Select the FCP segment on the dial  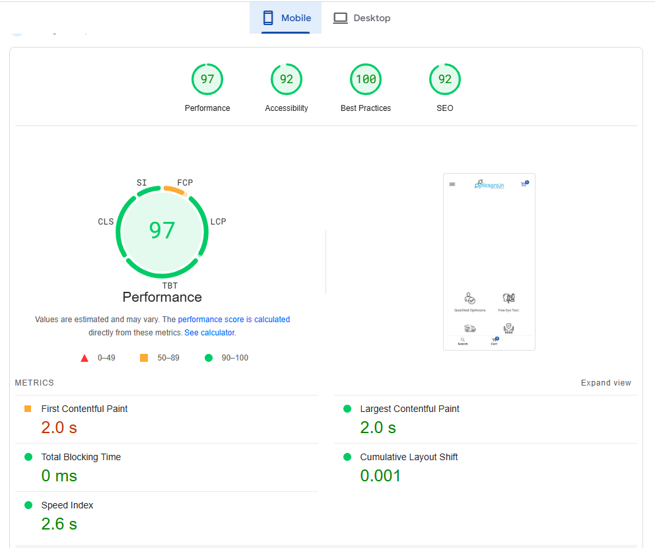[176, 190]
